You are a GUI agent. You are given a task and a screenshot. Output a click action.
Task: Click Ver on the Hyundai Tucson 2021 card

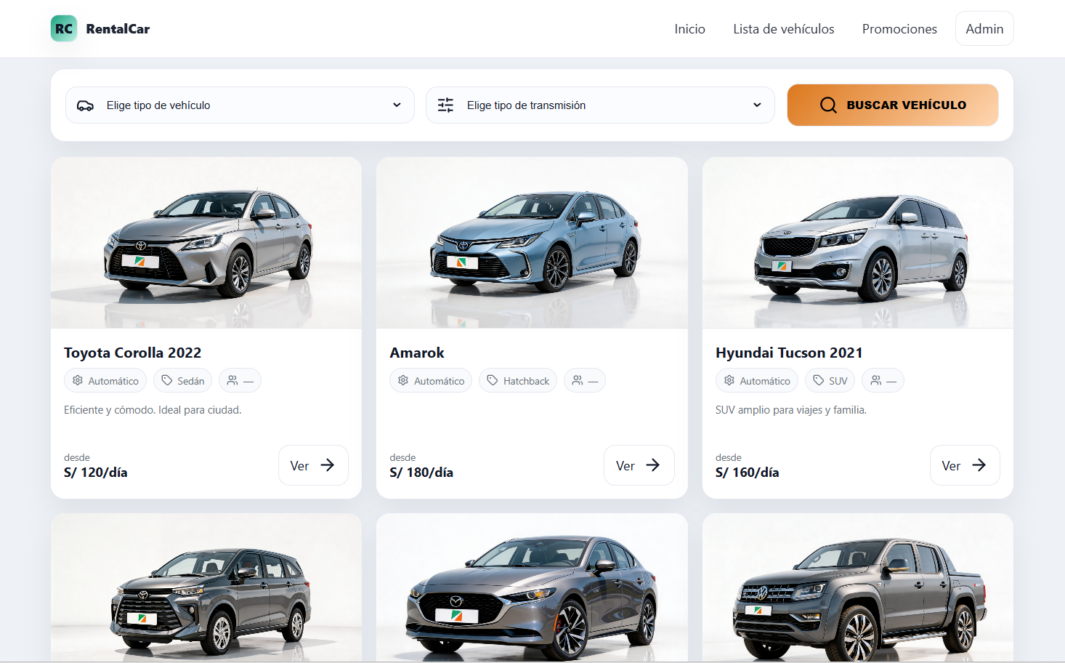(964, 465)
